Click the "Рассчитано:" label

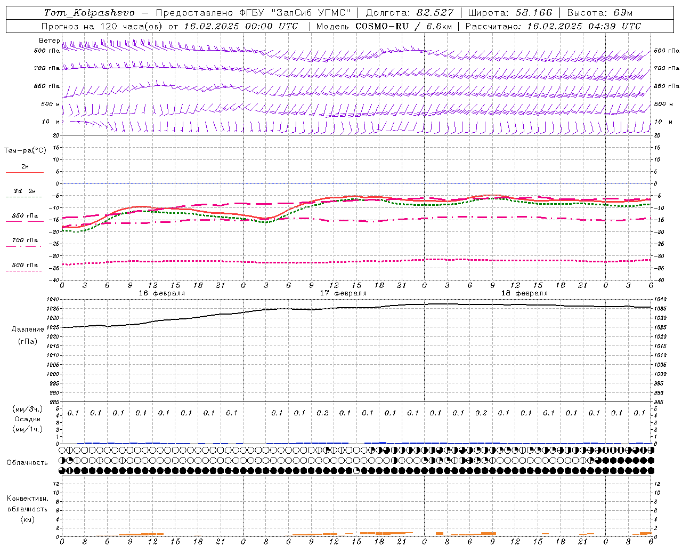point(493,26)
